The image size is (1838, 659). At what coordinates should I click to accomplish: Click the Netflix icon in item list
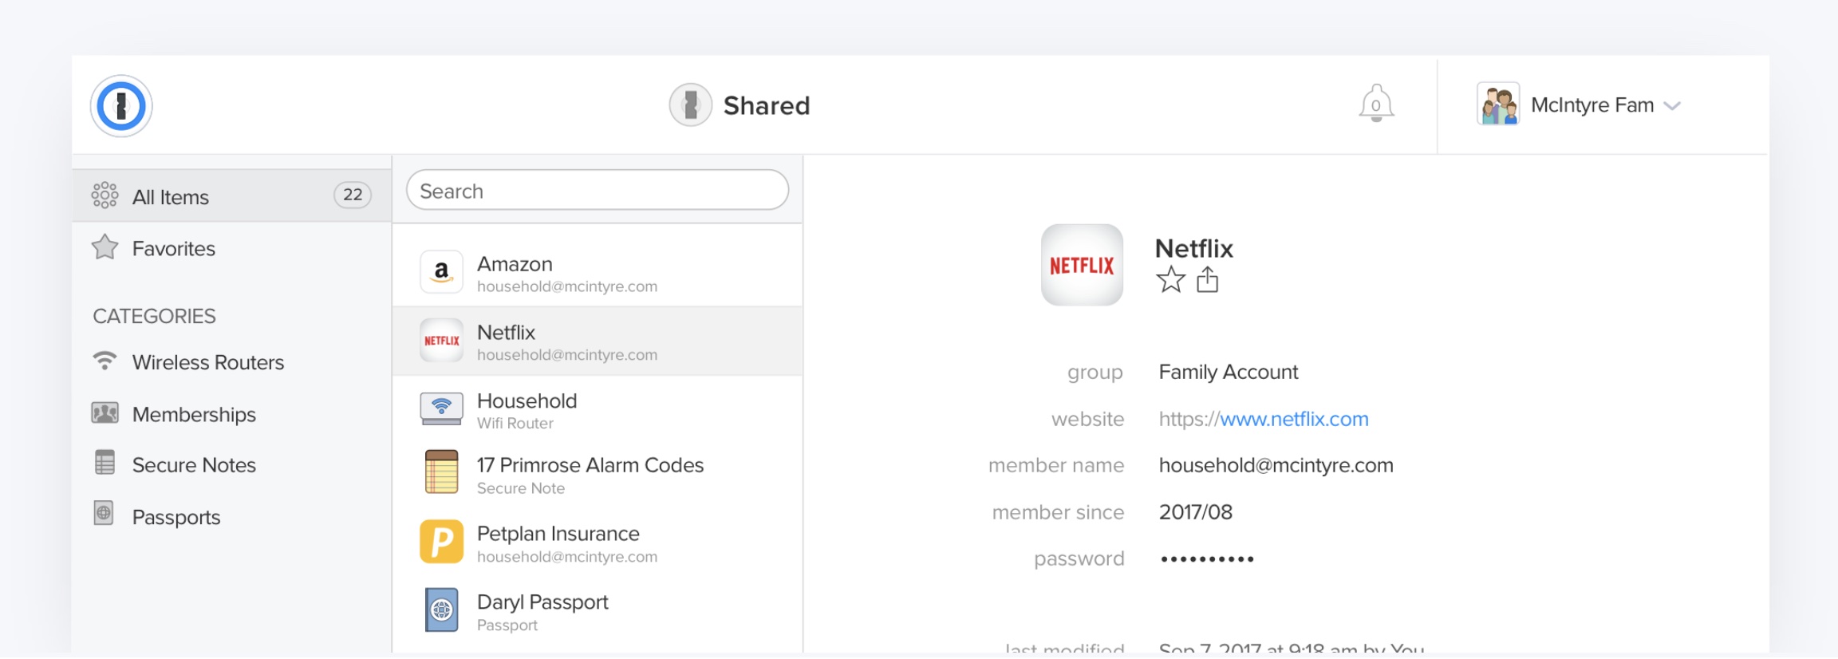pos(441,341)
